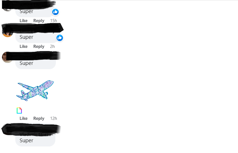Click thumbs-up reaction badge on 15h Super comment
Screen dimensions: 238x153
coord(55,12)
